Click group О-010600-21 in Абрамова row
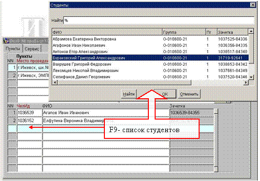The image size is (260, 181). click(175, 39)
